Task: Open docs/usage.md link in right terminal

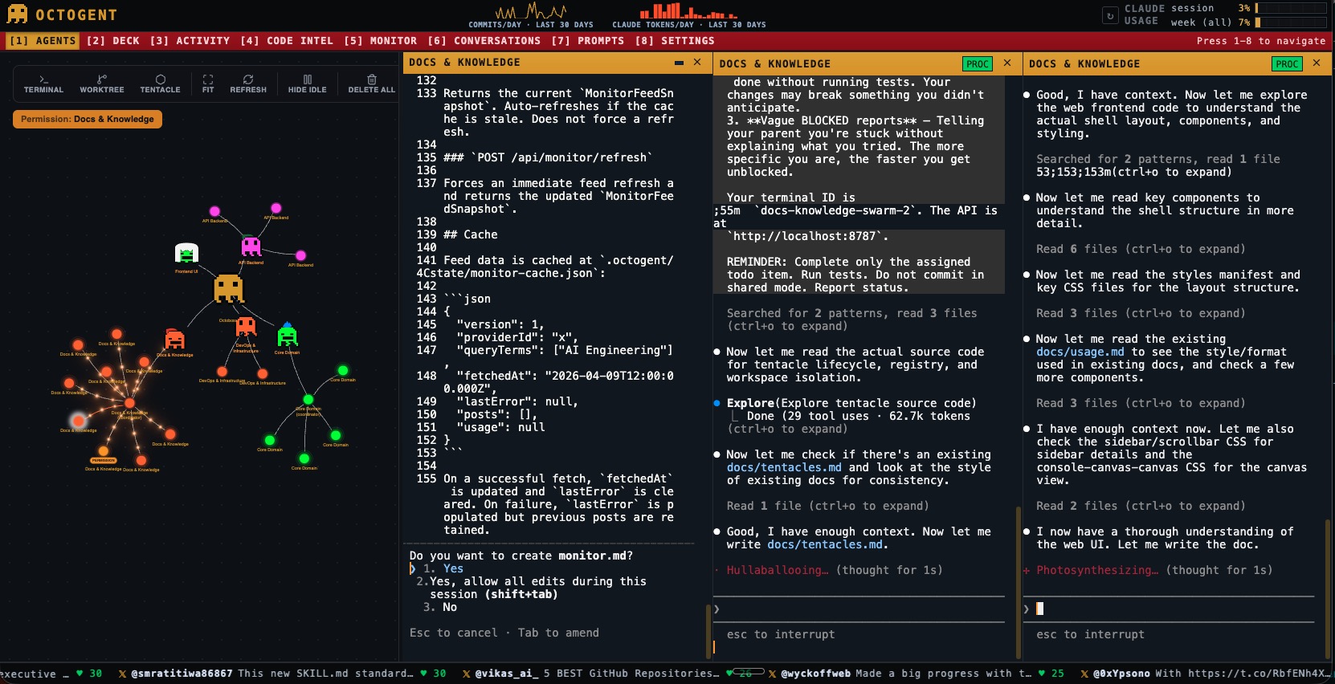Action: pos(1080,352)
